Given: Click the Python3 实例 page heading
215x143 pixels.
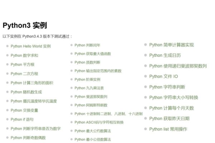Looking at the screenshot, I should (x=25, y=25).
